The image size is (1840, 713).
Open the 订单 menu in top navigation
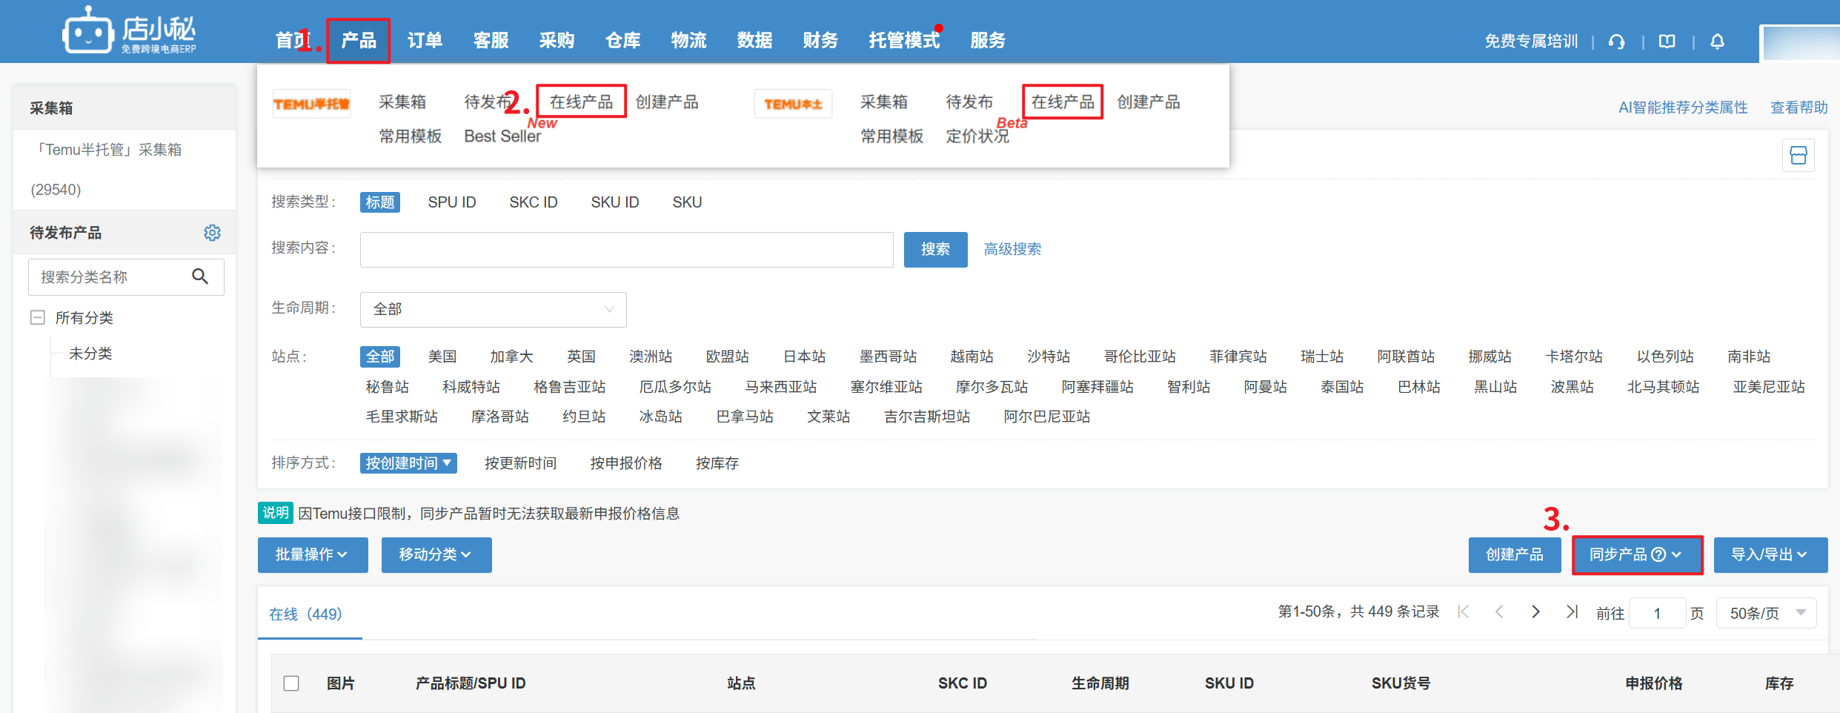tap(425, 41)
